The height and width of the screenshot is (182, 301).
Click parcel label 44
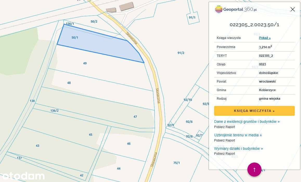[x=119, y=168]
